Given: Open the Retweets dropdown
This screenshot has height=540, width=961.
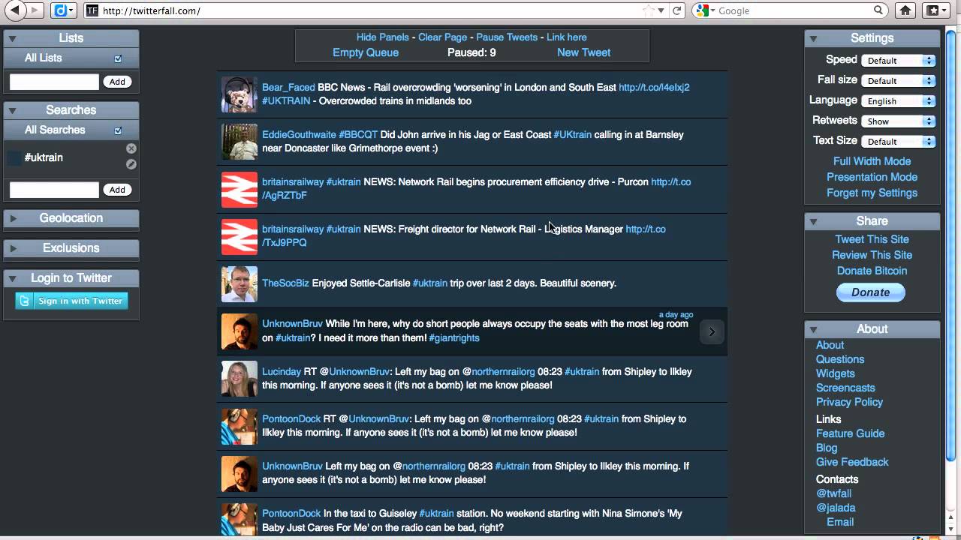Looking at the screenshot, I should (898, 121).
